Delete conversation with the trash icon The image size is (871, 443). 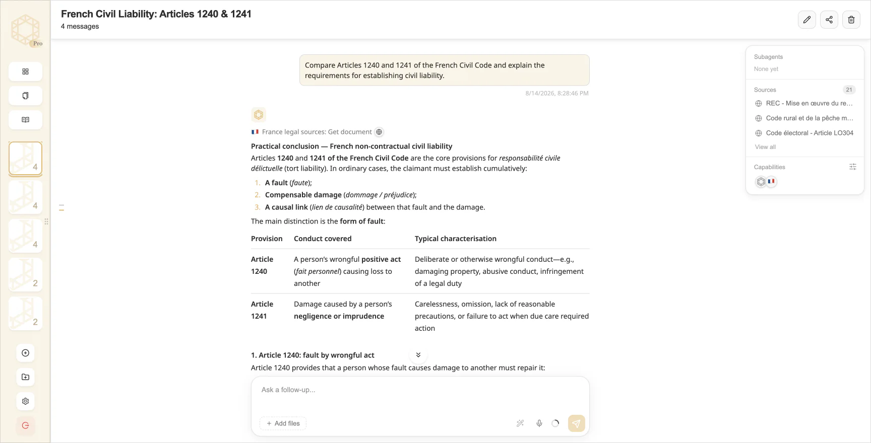pos(851,20)
